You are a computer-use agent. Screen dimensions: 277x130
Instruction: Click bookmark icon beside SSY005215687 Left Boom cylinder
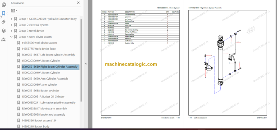click(18, 55)
